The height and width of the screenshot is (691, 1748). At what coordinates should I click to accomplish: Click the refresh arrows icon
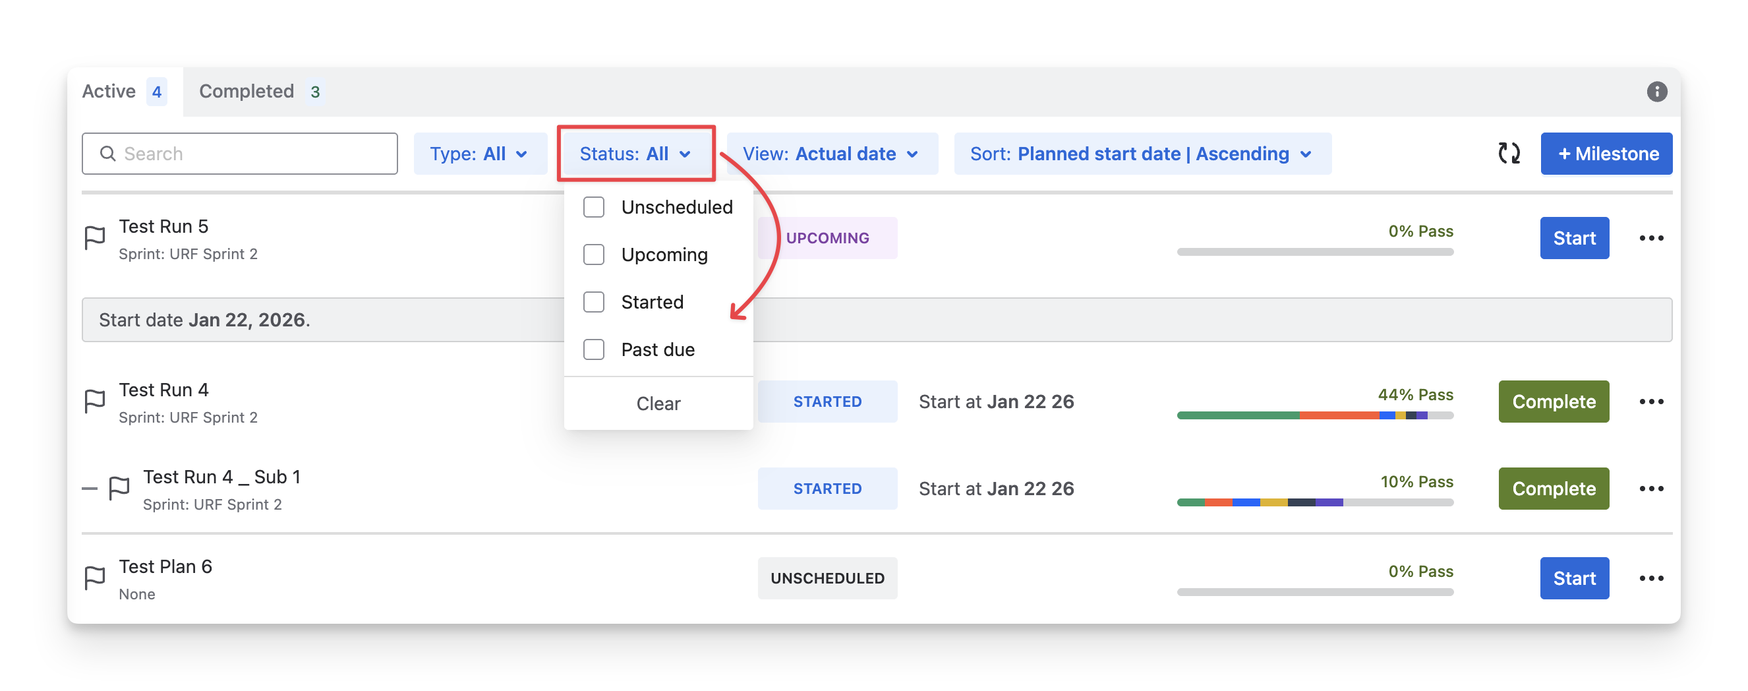point(1509,154)
